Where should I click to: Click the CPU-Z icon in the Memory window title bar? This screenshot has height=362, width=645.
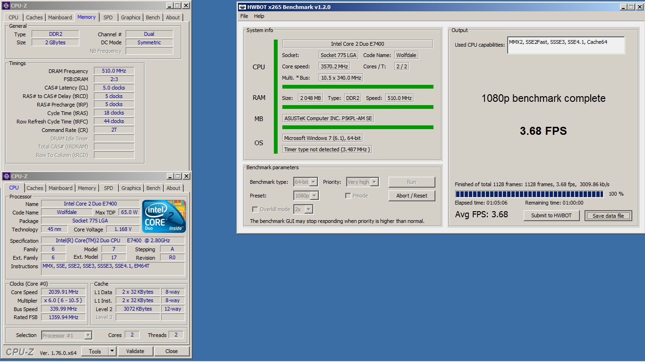6,6
